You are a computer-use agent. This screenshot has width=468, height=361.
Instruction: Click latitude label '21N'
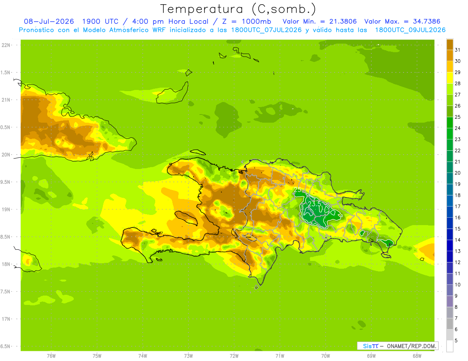click(6, 100)
